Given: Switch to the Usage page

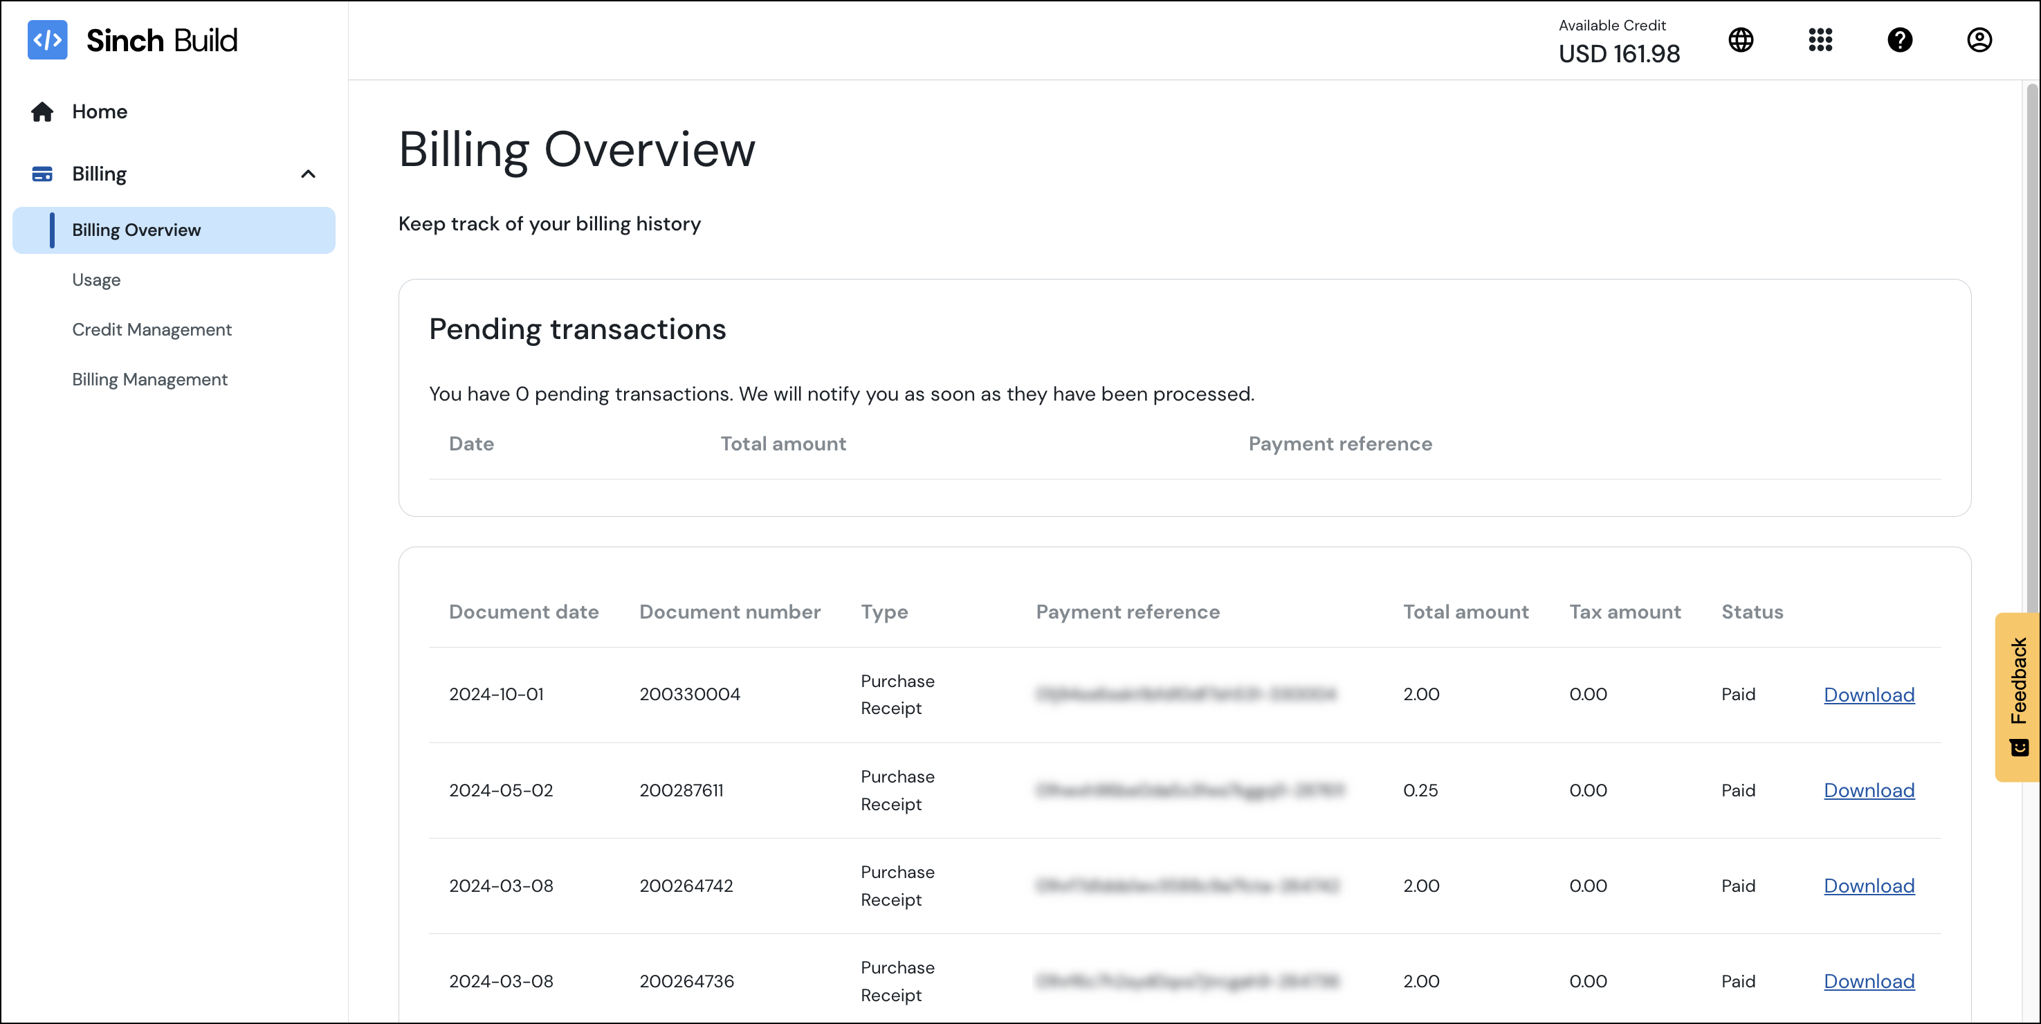Looking at the screenshot, I should pos(96,279).
